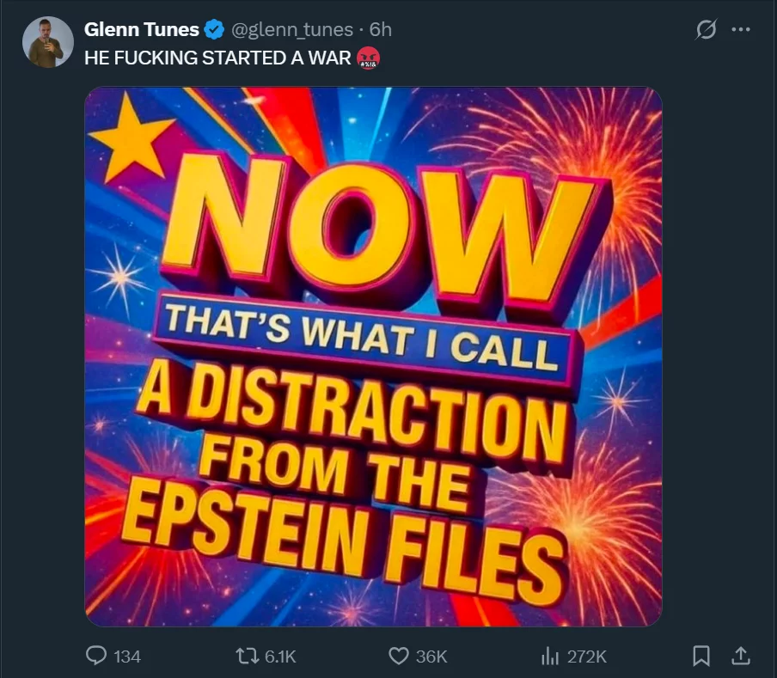777x678 pixels.
Task: Open Grok actions icon on the post
Action: click(706, 30)
